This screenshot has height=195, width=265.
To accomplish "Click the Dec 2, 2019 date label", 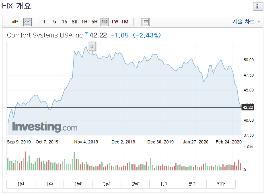I will click(x=123, y=142).
